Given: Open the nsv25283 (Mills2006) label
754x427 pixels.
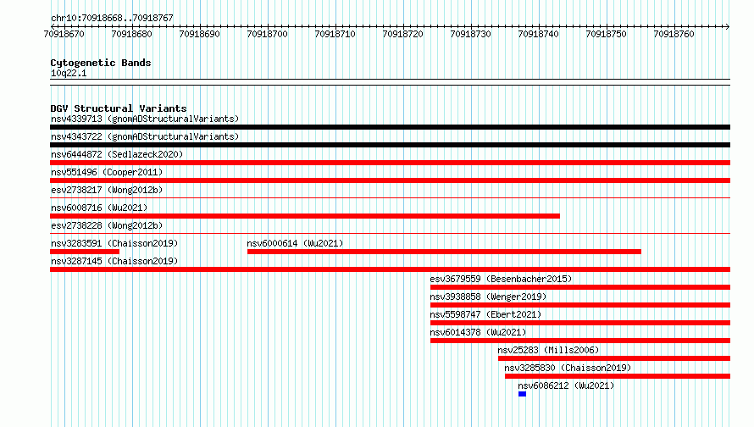Looking at the screenshot, I should 548,350.
